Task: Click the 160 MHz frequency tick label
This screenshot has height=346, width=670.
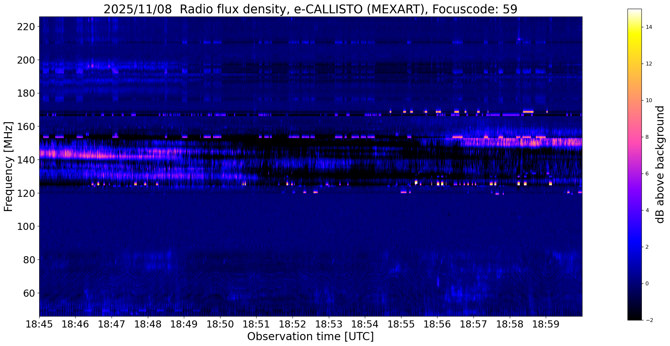Action: click(x=26, y=126)
